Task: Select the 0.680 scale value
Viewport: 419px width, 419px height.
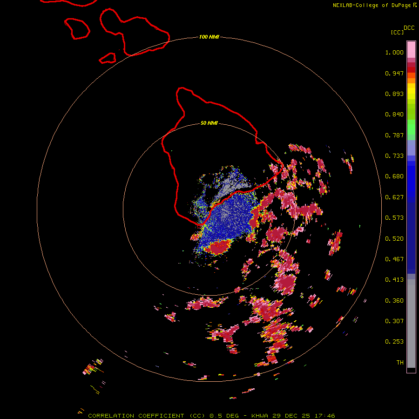Action: tap(394, 176)
